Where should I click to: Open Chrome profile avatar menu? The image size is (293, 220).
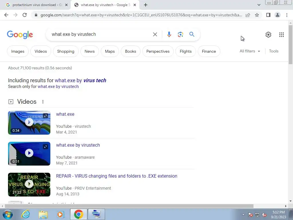pyautogui.click(x=278, y=15)
